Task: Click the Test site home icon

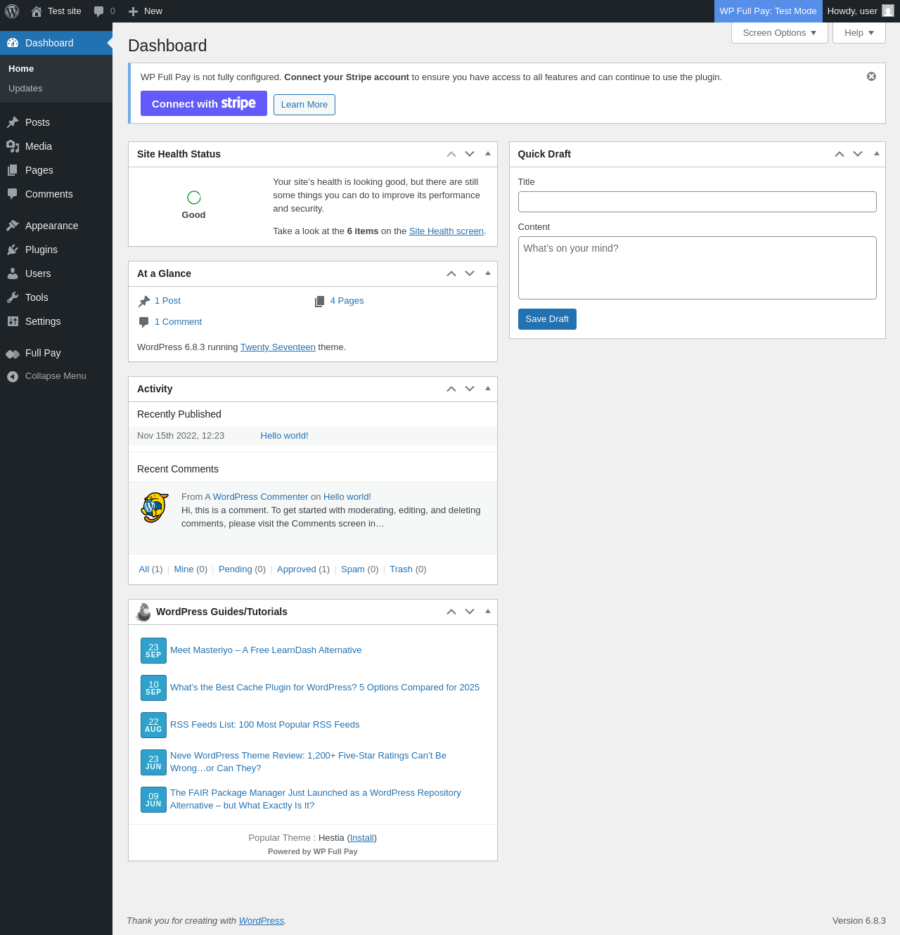Action: 37,11
